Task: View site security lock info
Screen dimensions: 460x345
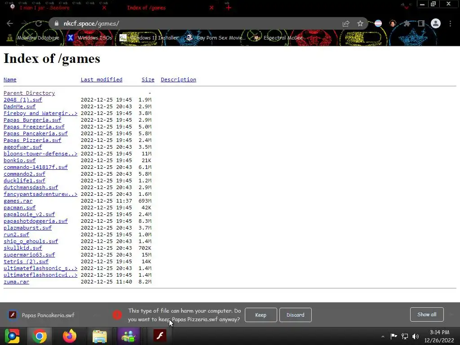Action: pos(57,23)
